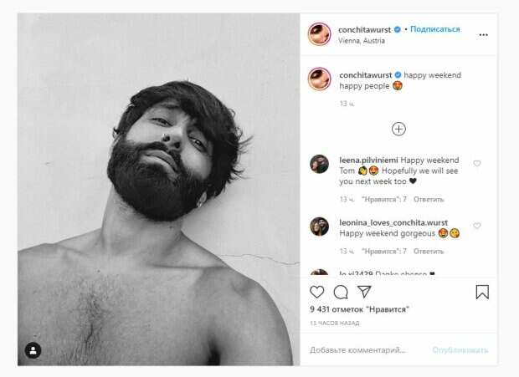Click the Опубликовать post button
Viewport: 519px width, 377px height.
(x=460, y=350)
